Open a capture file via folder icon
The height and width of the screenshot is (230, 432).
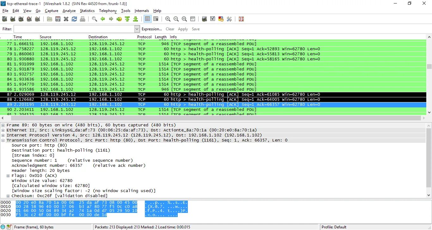click(50, 19)
